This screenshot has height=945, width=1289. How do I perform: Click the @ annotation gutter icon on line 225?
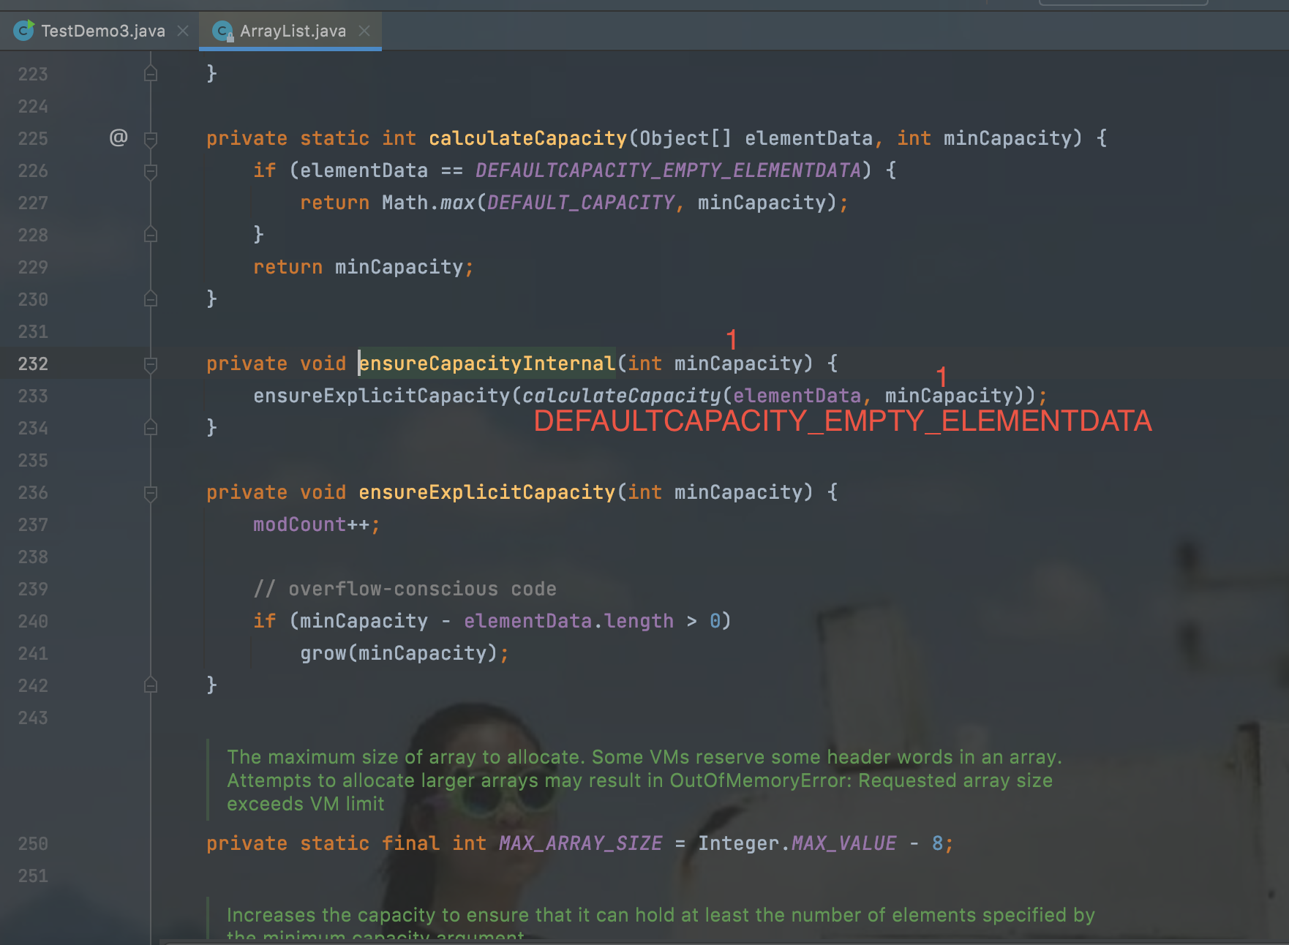click(x=119, y=138)
